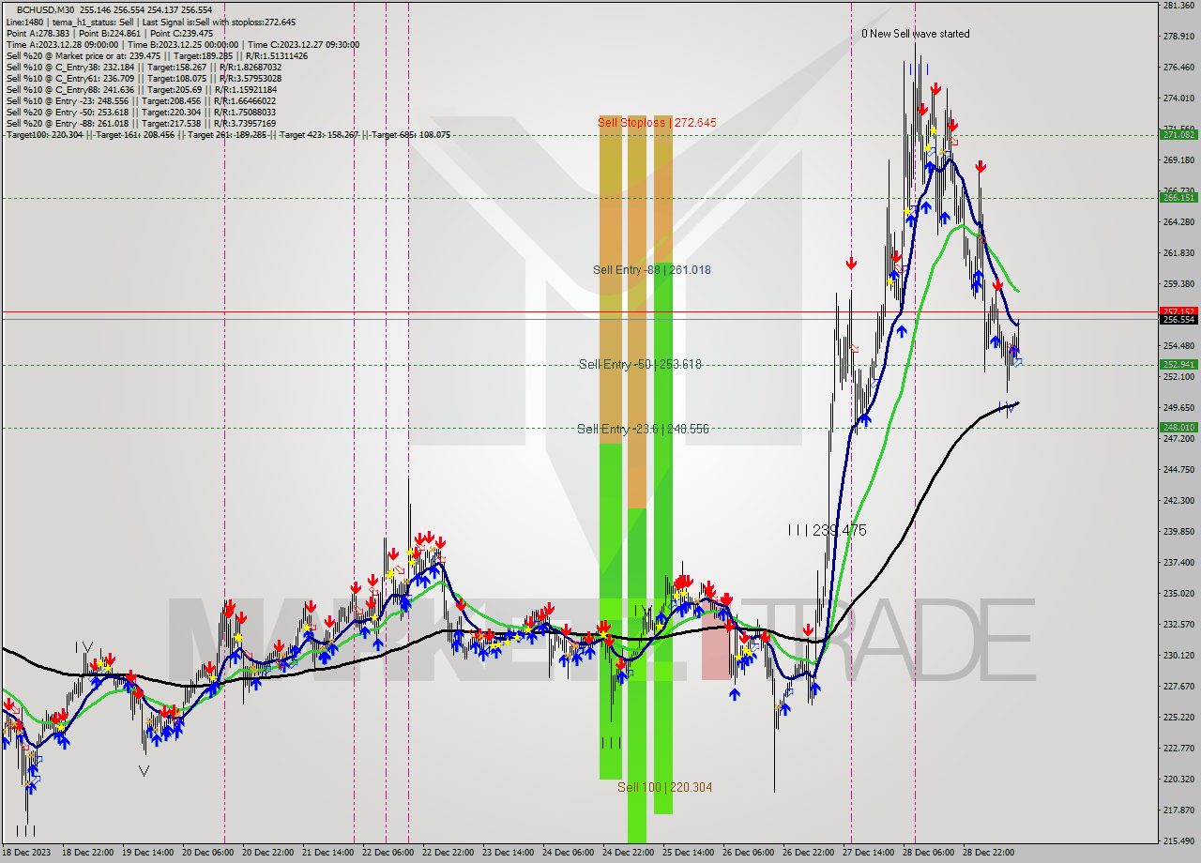This screenshot has width=1201, height=863.
Task: Select the 'Sell Entry -23.6 | 248.556' label
Action: pyautogui.click(x=643, y=429)
